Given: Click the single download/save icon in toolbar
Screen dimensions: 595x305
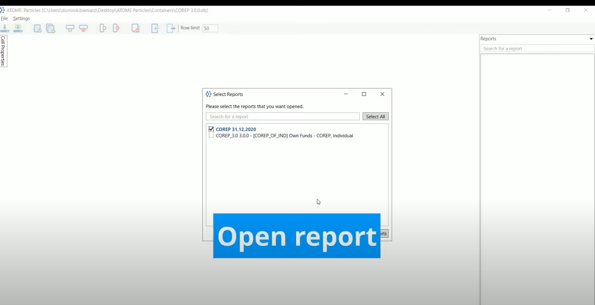Looking at the screenshot, I should coord(5,28).
